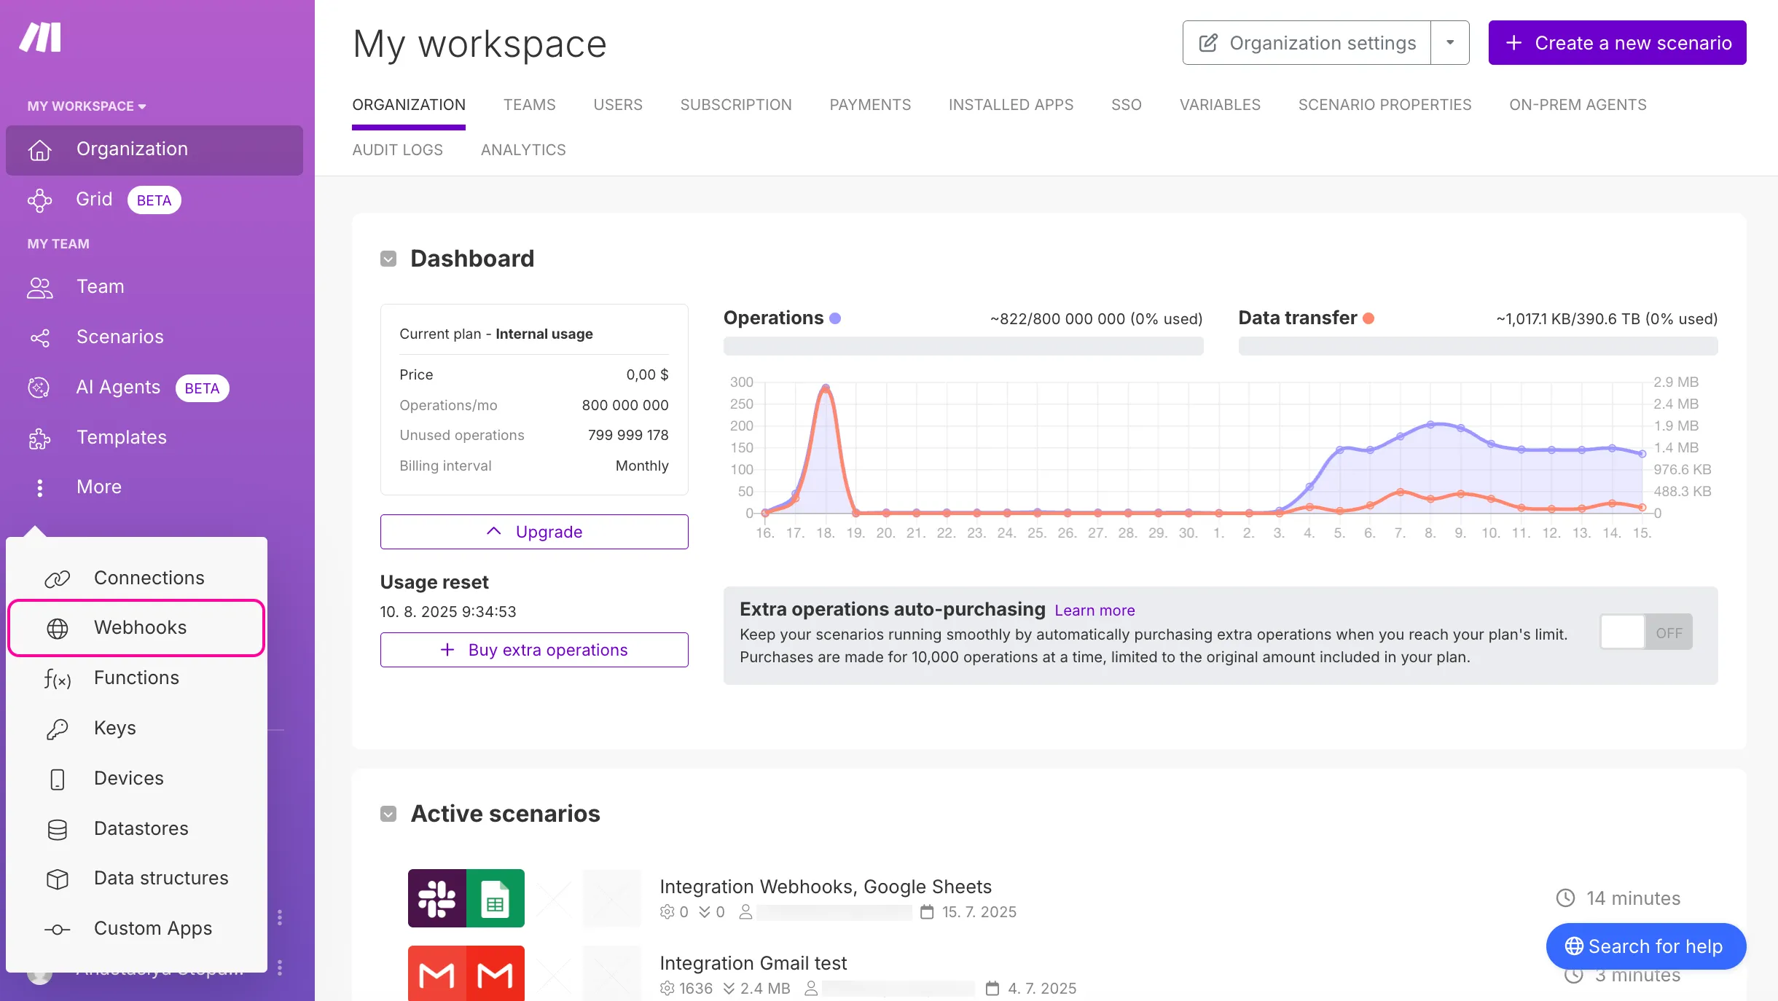Open Keys via its key icon
The width and height of the screenshot is (1778, 1001).
coord(58,729)
